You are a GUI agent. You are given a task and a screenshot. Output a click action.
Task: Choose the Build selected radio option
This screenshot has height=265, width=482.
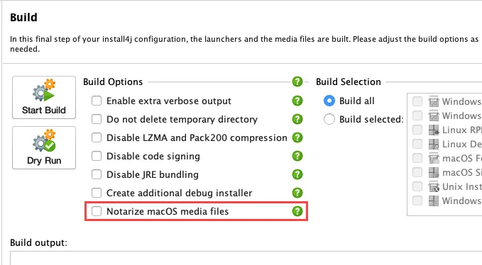tap(329, 119)
